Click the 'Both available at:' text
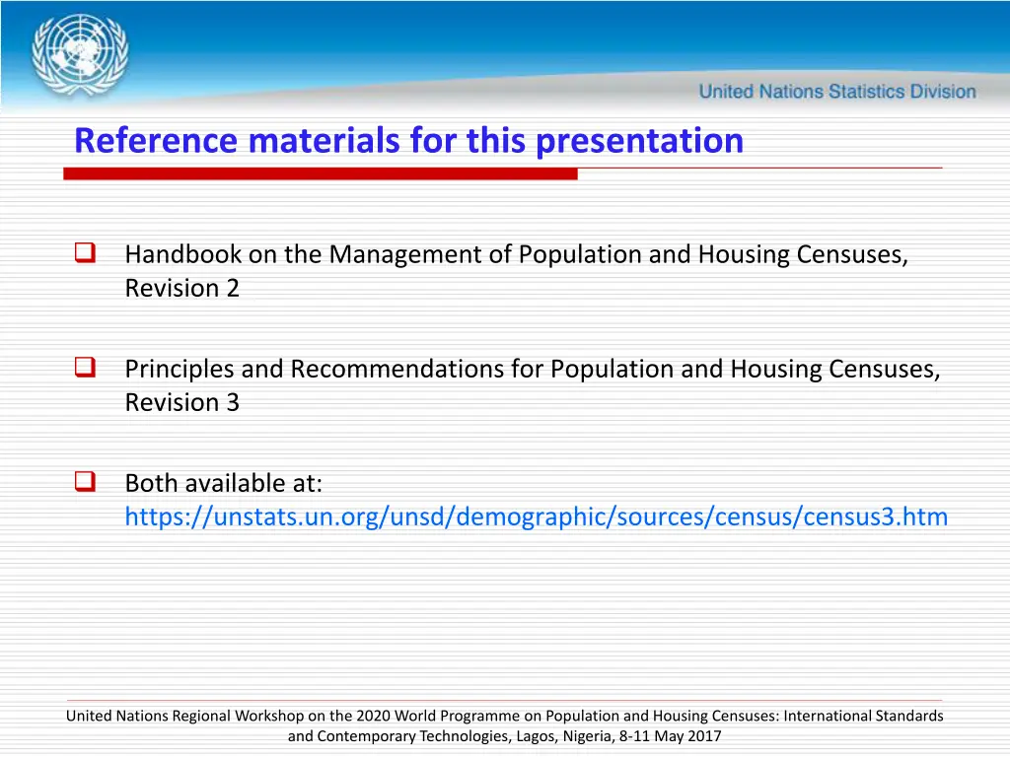 point(224,483)
